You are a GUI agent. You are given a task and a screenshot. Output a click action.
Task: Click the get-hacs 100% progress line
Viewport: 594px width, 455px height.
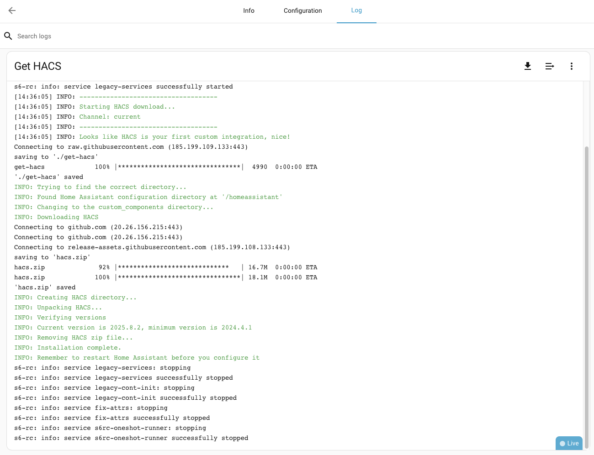[166, 167]
